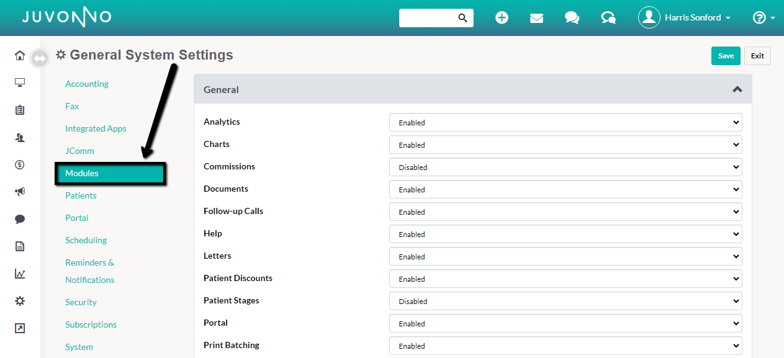Open the chat bubble icon in sidebar
The image size is (784, 358).
(20, 219)
